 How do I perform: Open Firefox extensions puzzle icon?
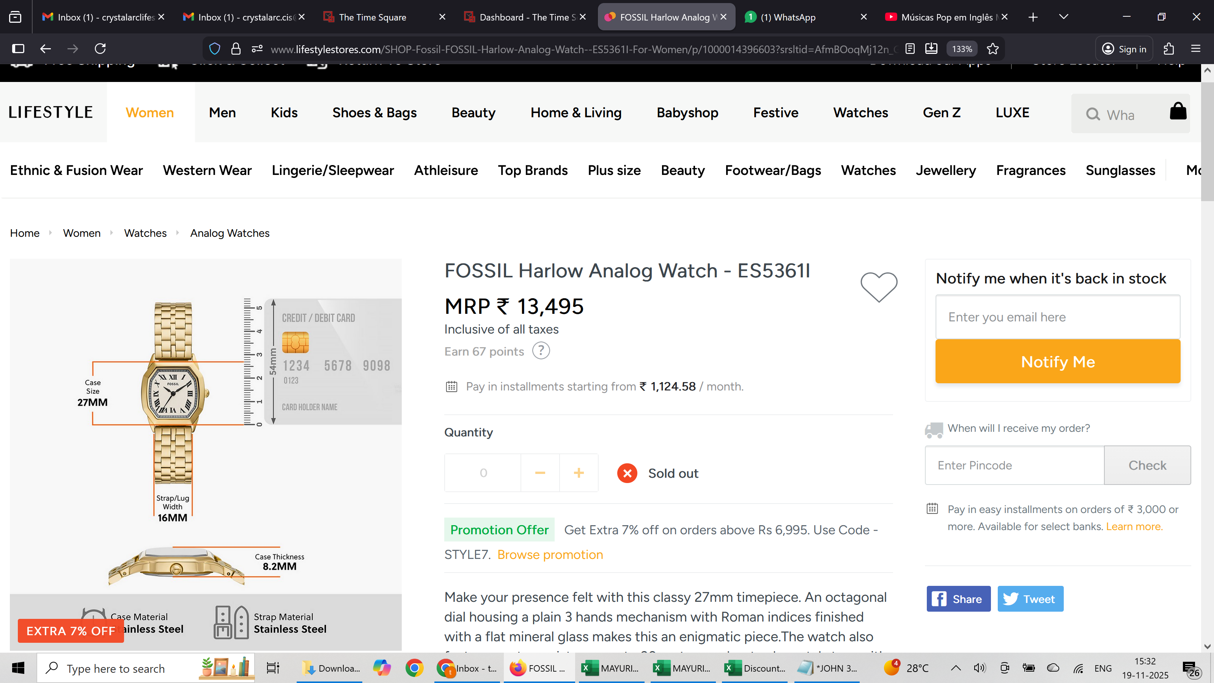[1169, 49]
